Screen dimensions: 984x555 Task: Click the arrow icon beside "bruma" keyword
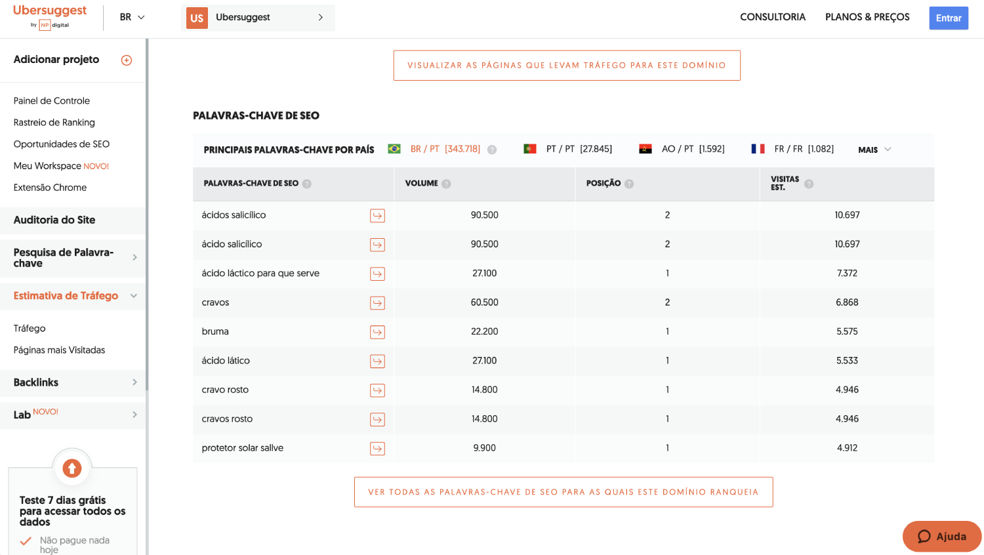(x=377, y=332)
